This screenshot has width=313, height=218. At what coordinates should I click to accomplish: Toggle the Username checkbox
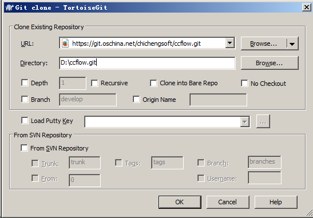(x=201, y=178)
